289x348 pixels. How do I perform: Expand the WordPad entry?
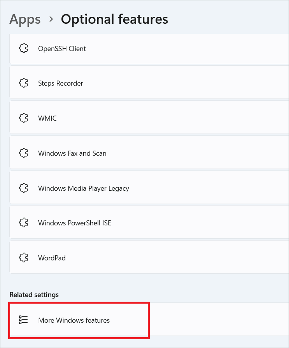pos(149,257)
